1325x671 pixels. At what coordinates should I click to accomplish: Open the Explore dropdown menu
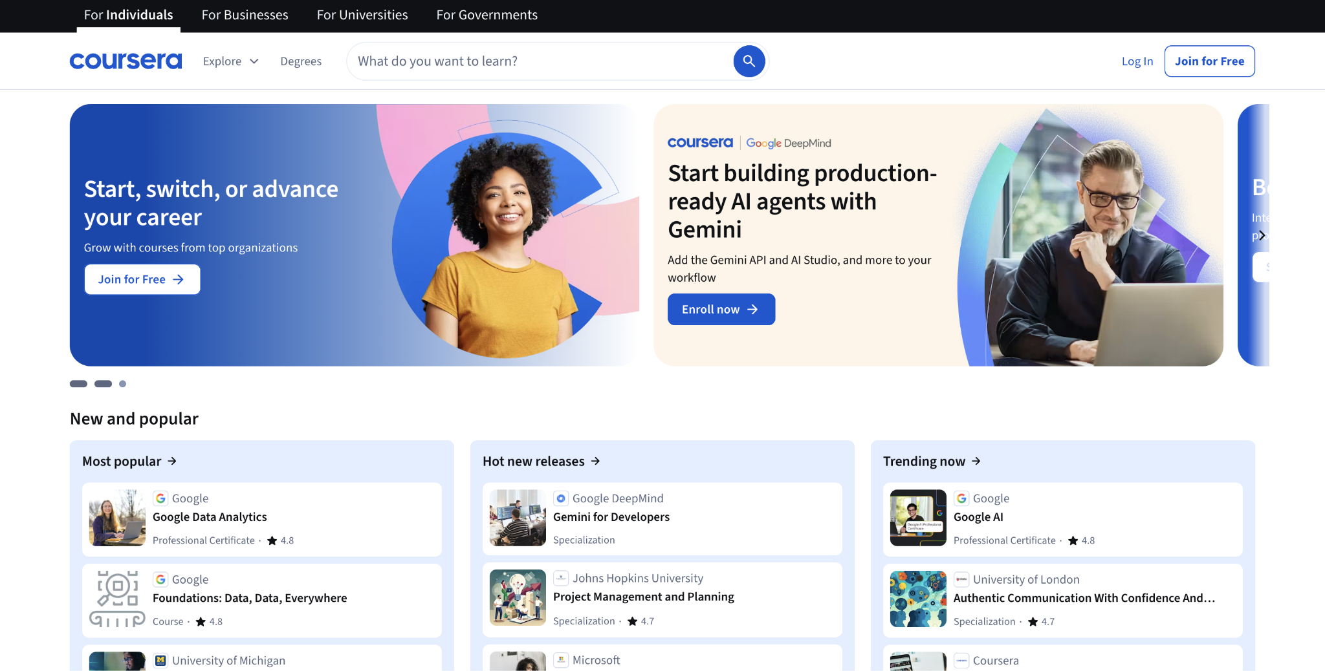[231, 61]
